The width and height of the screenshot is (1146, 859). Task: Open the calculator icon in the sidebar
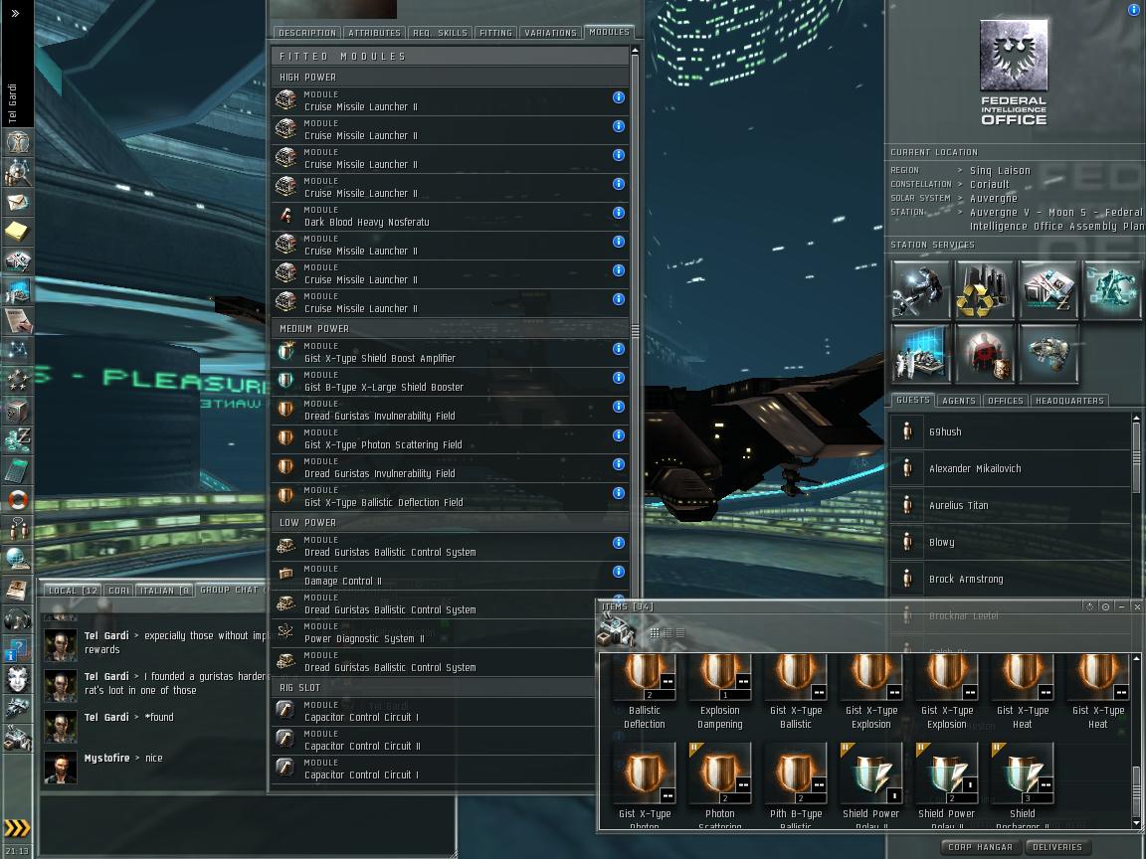pos(18,470)
